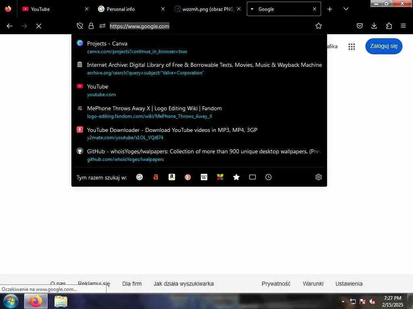Search in bookmarks star icon
This screenshot has width=413, height=309.
point(236,177)
